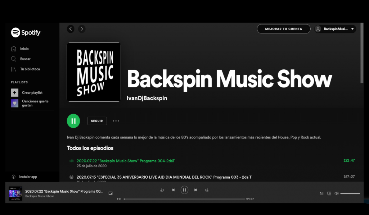Select episode Programa 004-2daT
369x215 pixels.
pos(125,161)
